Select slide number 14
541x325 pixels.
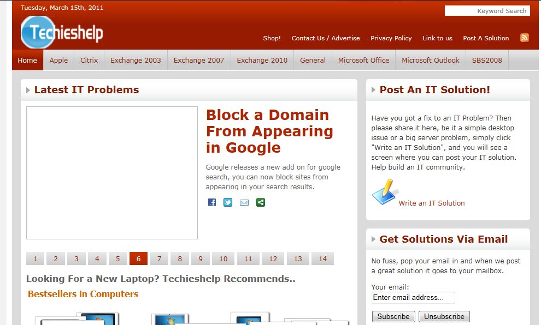[322, 258]
